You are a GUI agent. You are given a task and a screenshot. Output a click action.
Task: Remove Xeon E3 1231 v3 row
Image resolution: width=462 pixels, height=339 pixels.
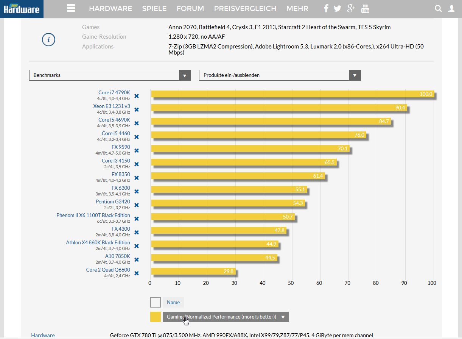point(137,109)
